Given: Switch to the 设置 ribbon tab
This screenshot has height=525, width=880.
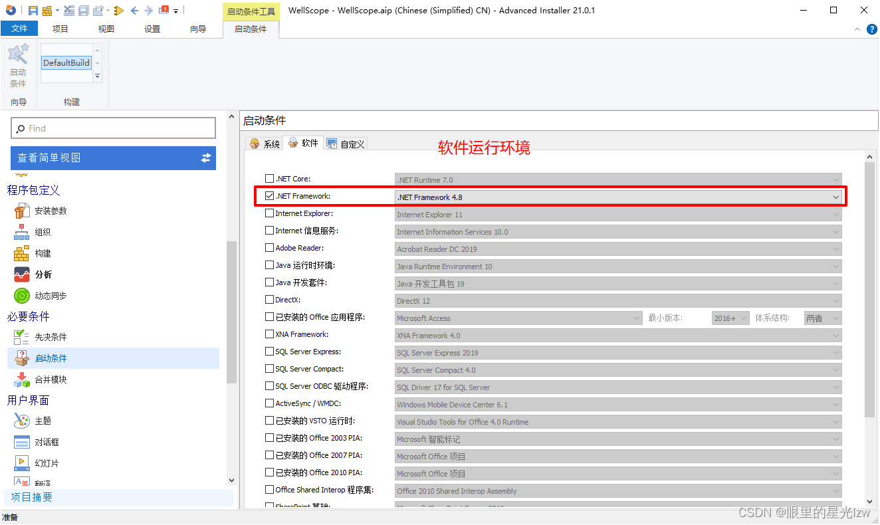Looking at the screenshot, I should pos(152,29).
